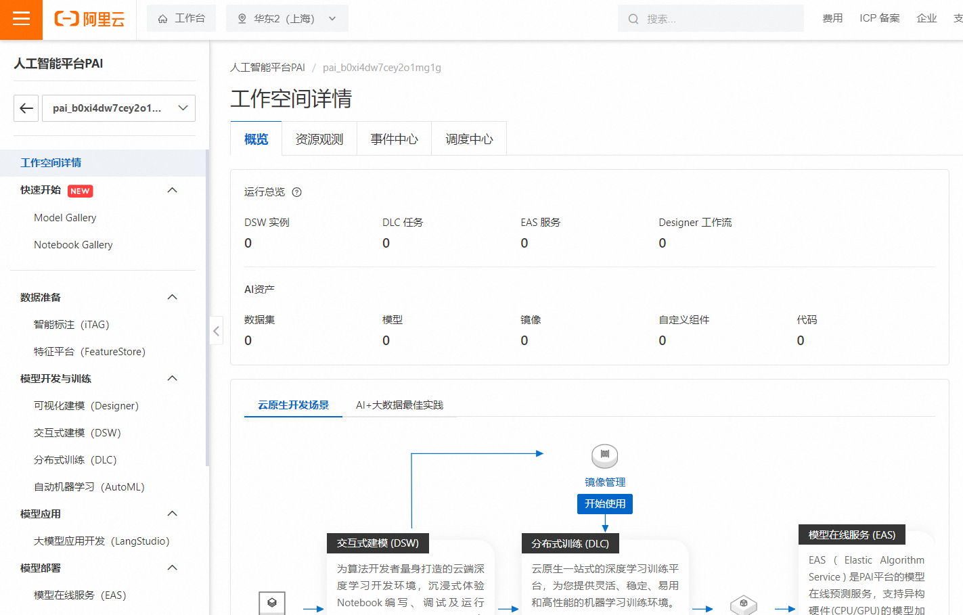
Task: Open 模型在线服务 (EAS) in sidebar
Action: [x=80, y=595]
